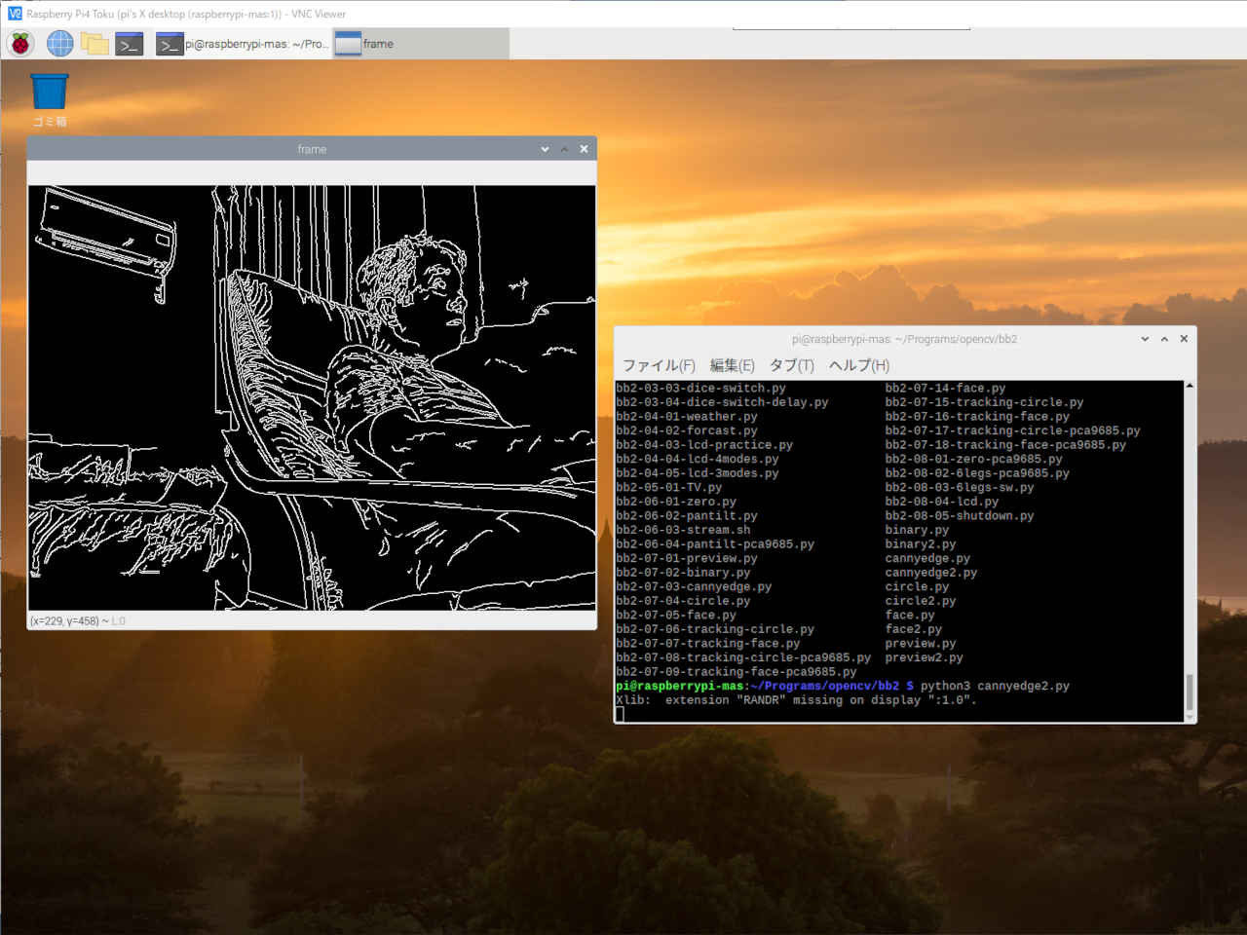This screenshot has height=935, width=1247.
Task: Click bb2-08-04-lcd.py in the terminal
Action: pyautogui.click(x=941, y=502)
